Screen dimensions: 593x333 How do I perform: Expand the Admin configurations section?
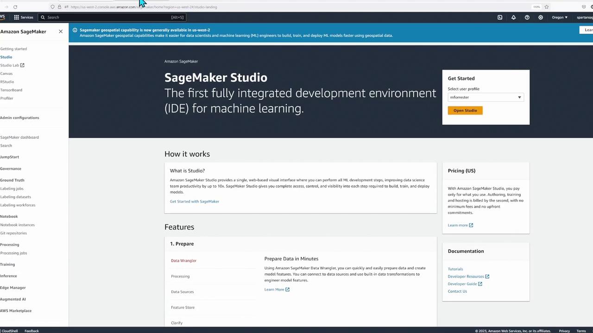coord(19,117)
